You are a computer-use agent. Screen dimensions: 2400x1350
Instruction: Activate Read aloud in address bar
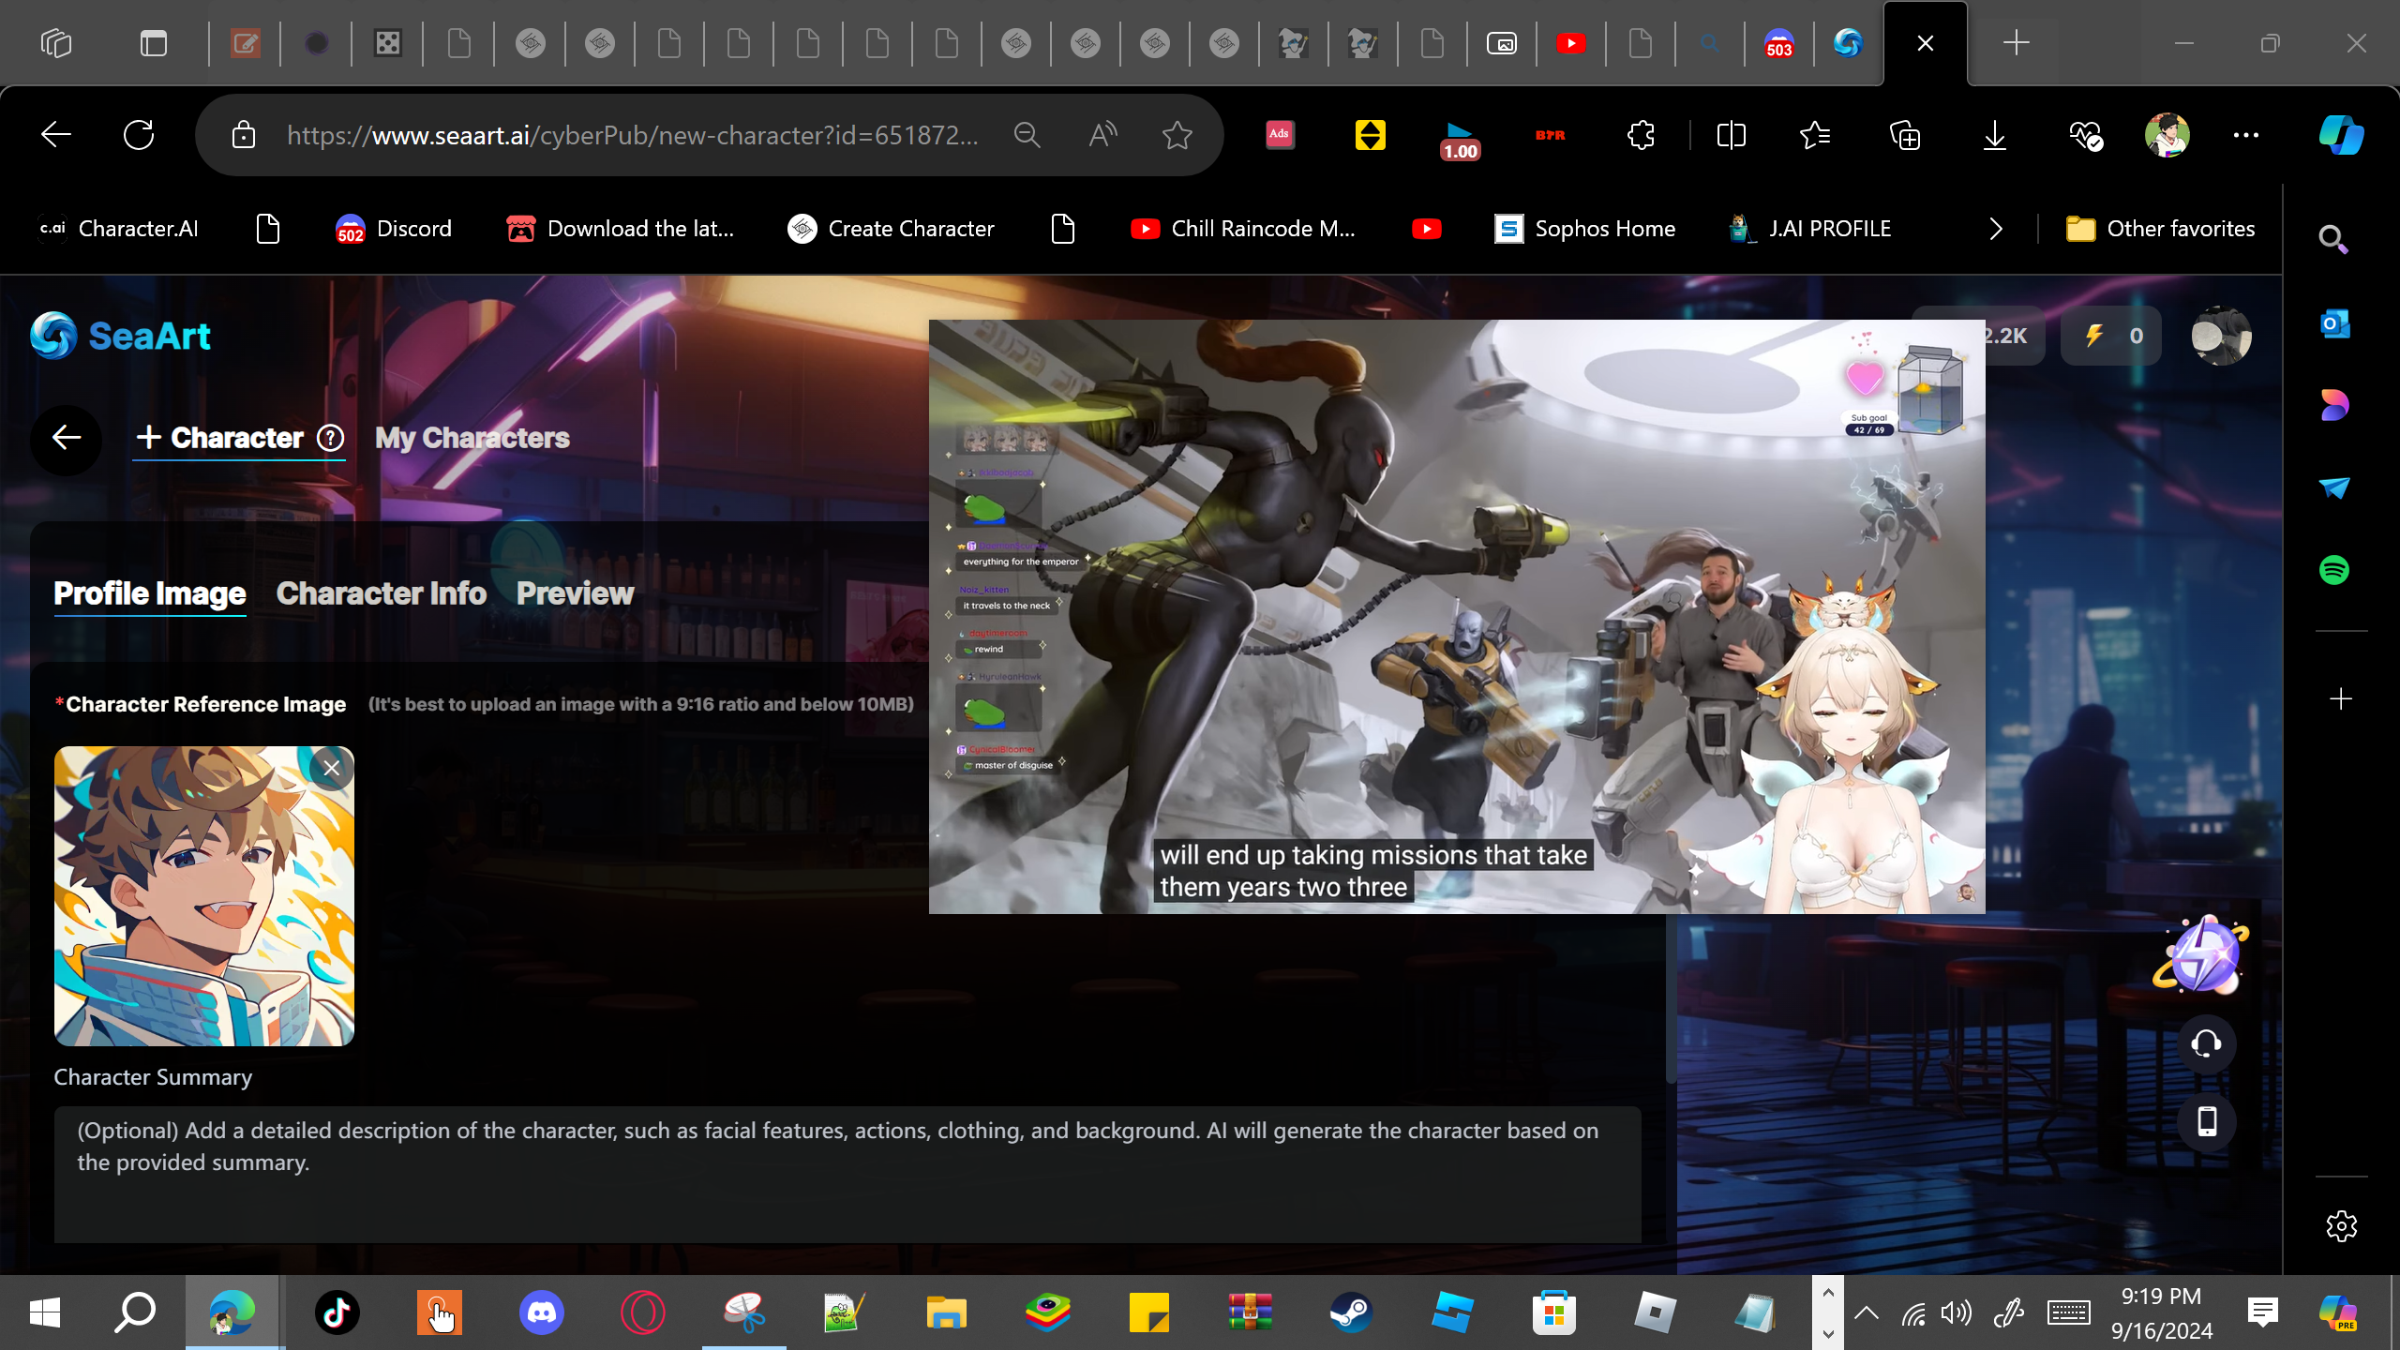[1102, 135]
